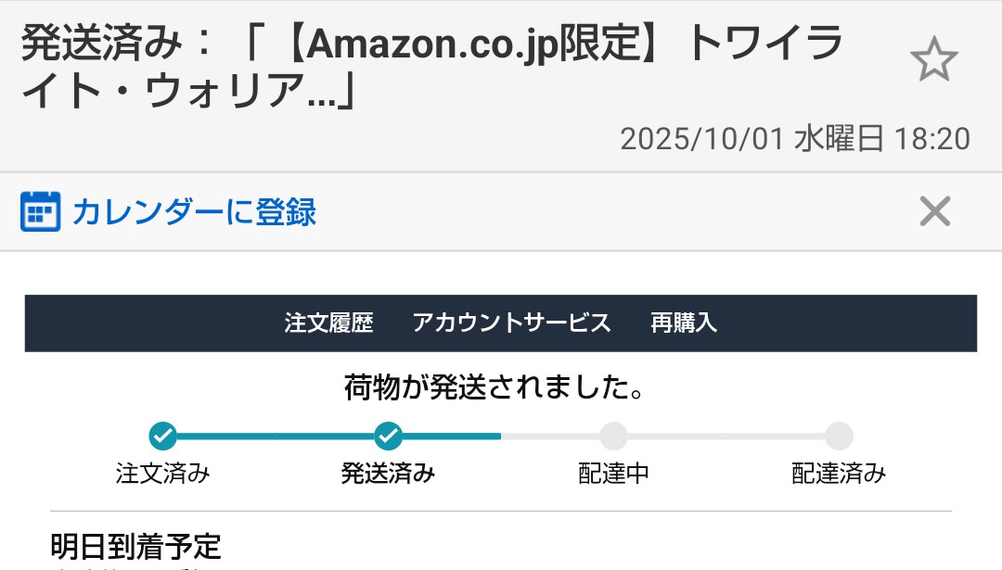1002x570 pixels.
Task: Open the 再購入 link
Action: 684,323
